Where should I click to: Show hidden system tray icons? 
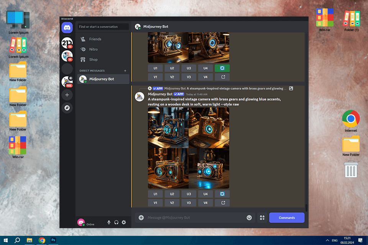327,240
